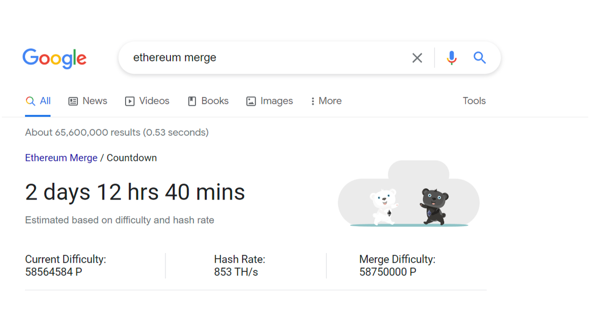Click the 2 days 12 hrs countdown
This screenshot has width=591, height=329.
(x=135, y=192)
